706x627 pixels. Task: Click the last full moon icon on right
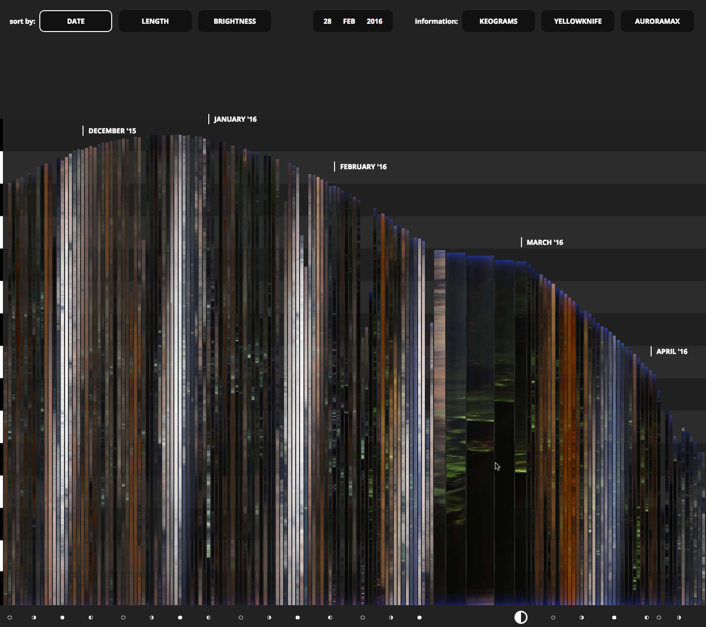pyautogui.click(x=614, y=618)
